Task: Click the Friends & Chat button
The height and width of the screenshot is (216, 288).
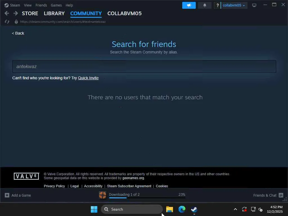Action: pos(268,195)
